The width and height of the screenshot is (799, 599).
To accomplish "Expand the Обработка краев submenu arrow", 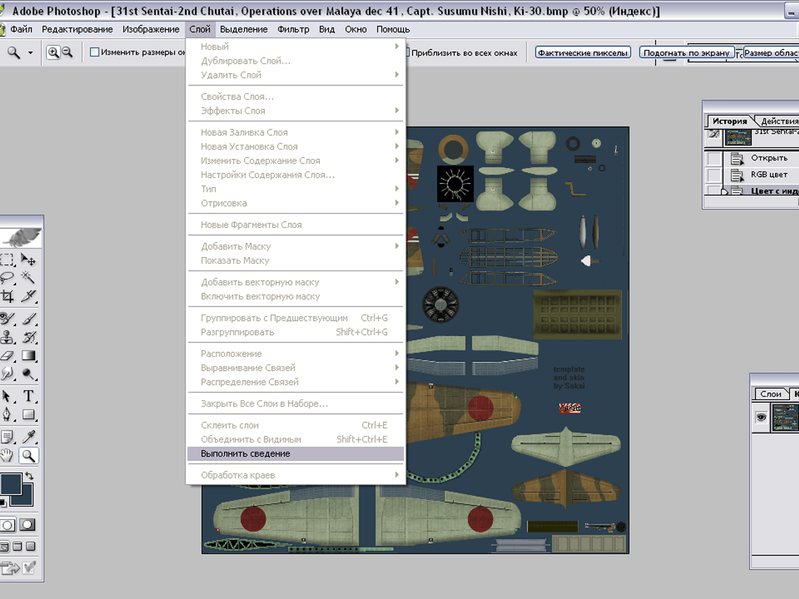I will point(397,475).
